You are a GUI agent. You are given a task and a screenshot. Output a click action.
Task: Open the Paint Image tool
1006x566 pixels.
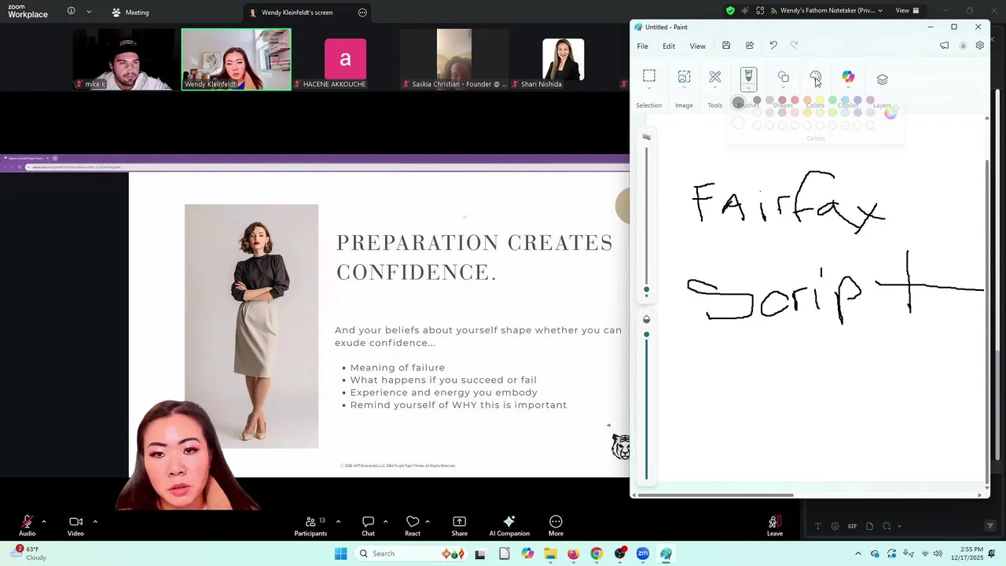click(x=684, y=77)
